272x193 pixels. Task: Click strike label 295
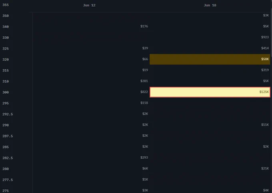click(x=6, y=103)
